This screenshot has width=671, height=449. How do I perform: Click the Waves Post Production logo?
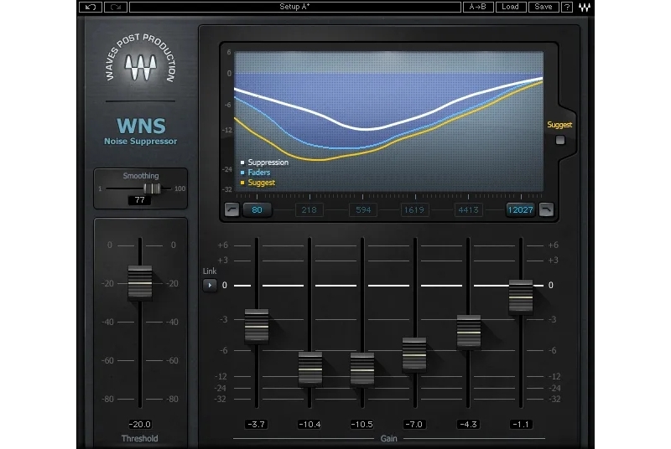(140, 59)
